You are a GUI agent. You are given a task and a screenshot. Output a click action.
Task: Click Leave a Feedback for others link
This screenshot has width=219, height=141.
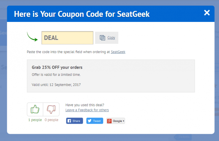87,110
